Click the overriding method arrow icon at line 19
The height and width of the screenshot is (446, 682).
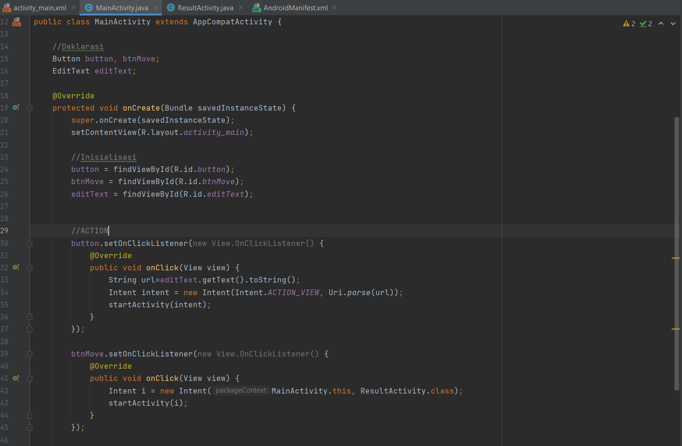click(16, 108)
